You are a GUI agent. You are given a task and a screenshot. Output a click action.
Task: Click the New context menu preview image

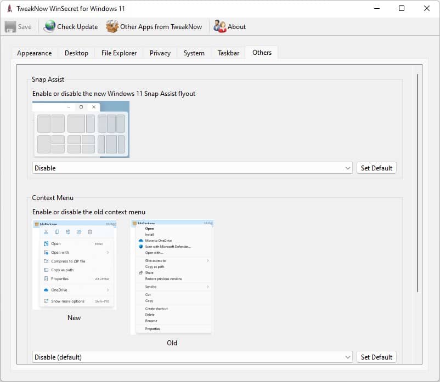[x=75, y=265]
